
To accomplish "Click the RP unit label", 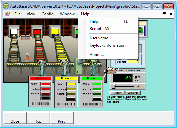I will pos(138,78).
